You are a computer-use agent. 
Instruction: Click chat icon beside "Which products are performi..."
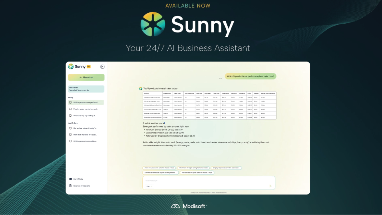[70, 102]
